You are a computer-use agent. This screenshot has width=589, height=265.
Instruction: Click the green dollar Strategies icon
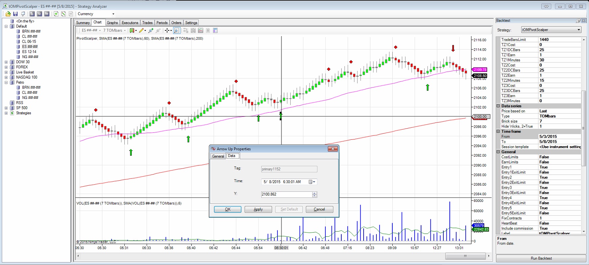(12, 113)
